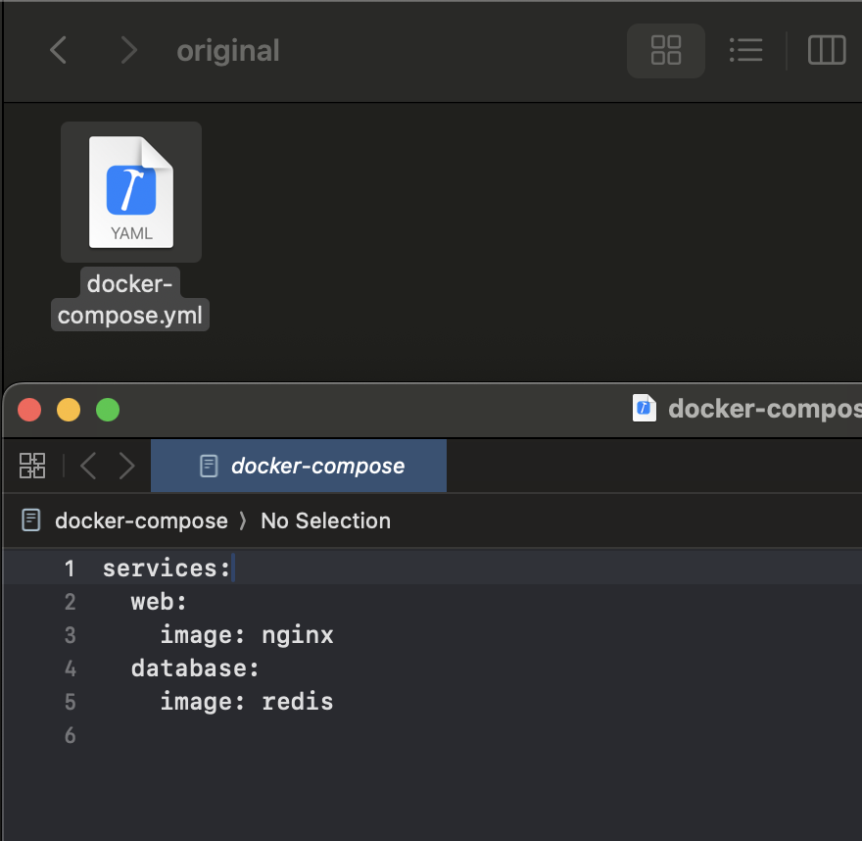The width and height of the screenshot is (862, 841).
Task: Select the docker-compose editor tab
Action: 299,466
